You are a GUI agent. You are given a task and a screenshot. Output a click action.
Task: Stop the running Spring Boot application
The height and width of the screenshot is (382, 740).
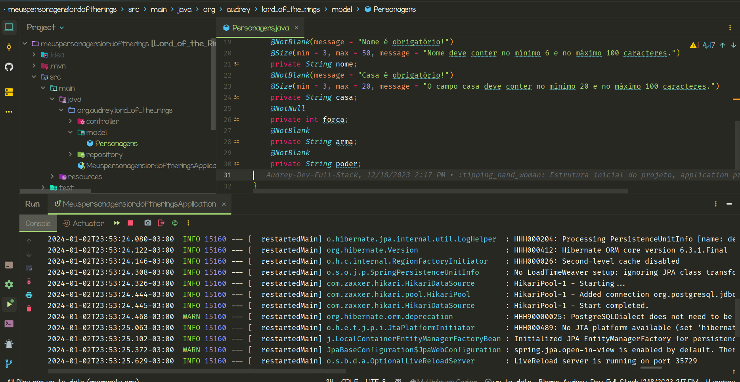(130, 223)
